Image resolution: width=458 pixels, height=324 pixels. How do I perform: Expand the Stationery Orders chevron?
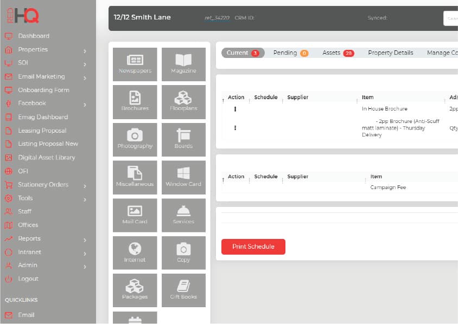[x=85, y=186]
